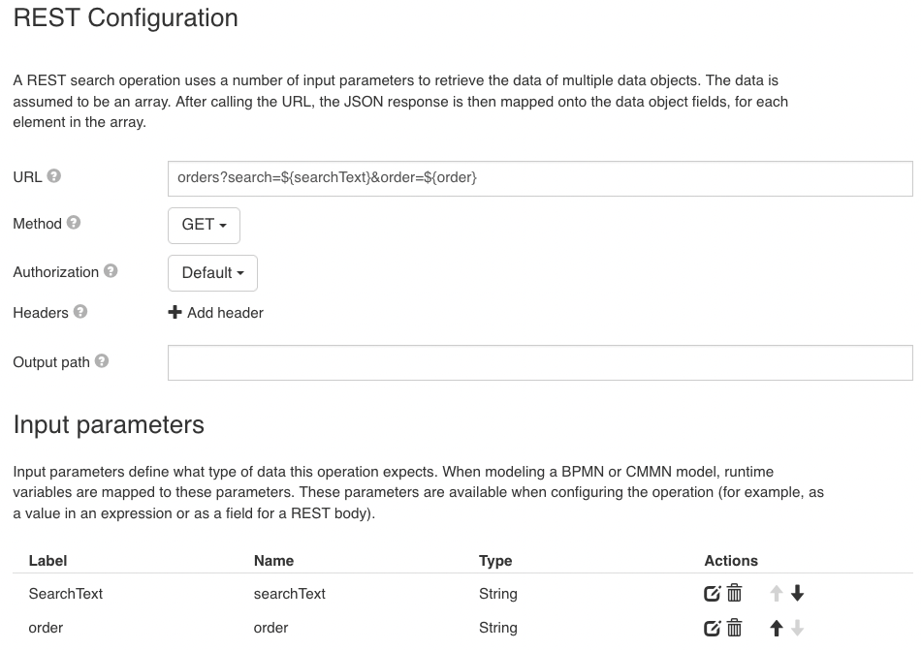The width and height of the screenshot is (922, 650).
Task: Delete the SearchText parameter with trash icon
Action: [x=735, y=594]
